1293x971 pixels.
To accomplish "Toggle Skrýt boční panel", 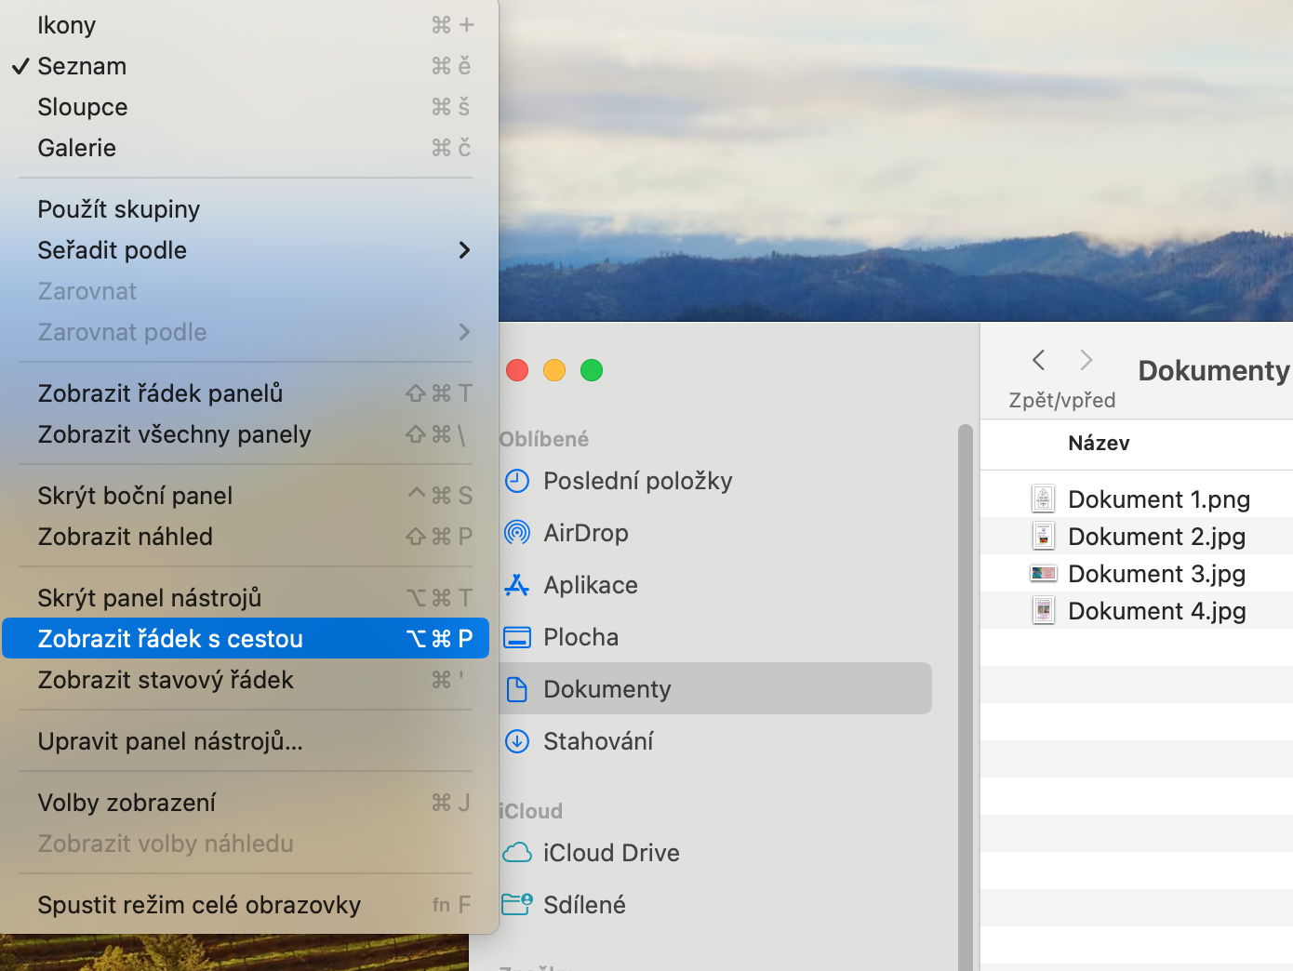I will click(246, 496).
